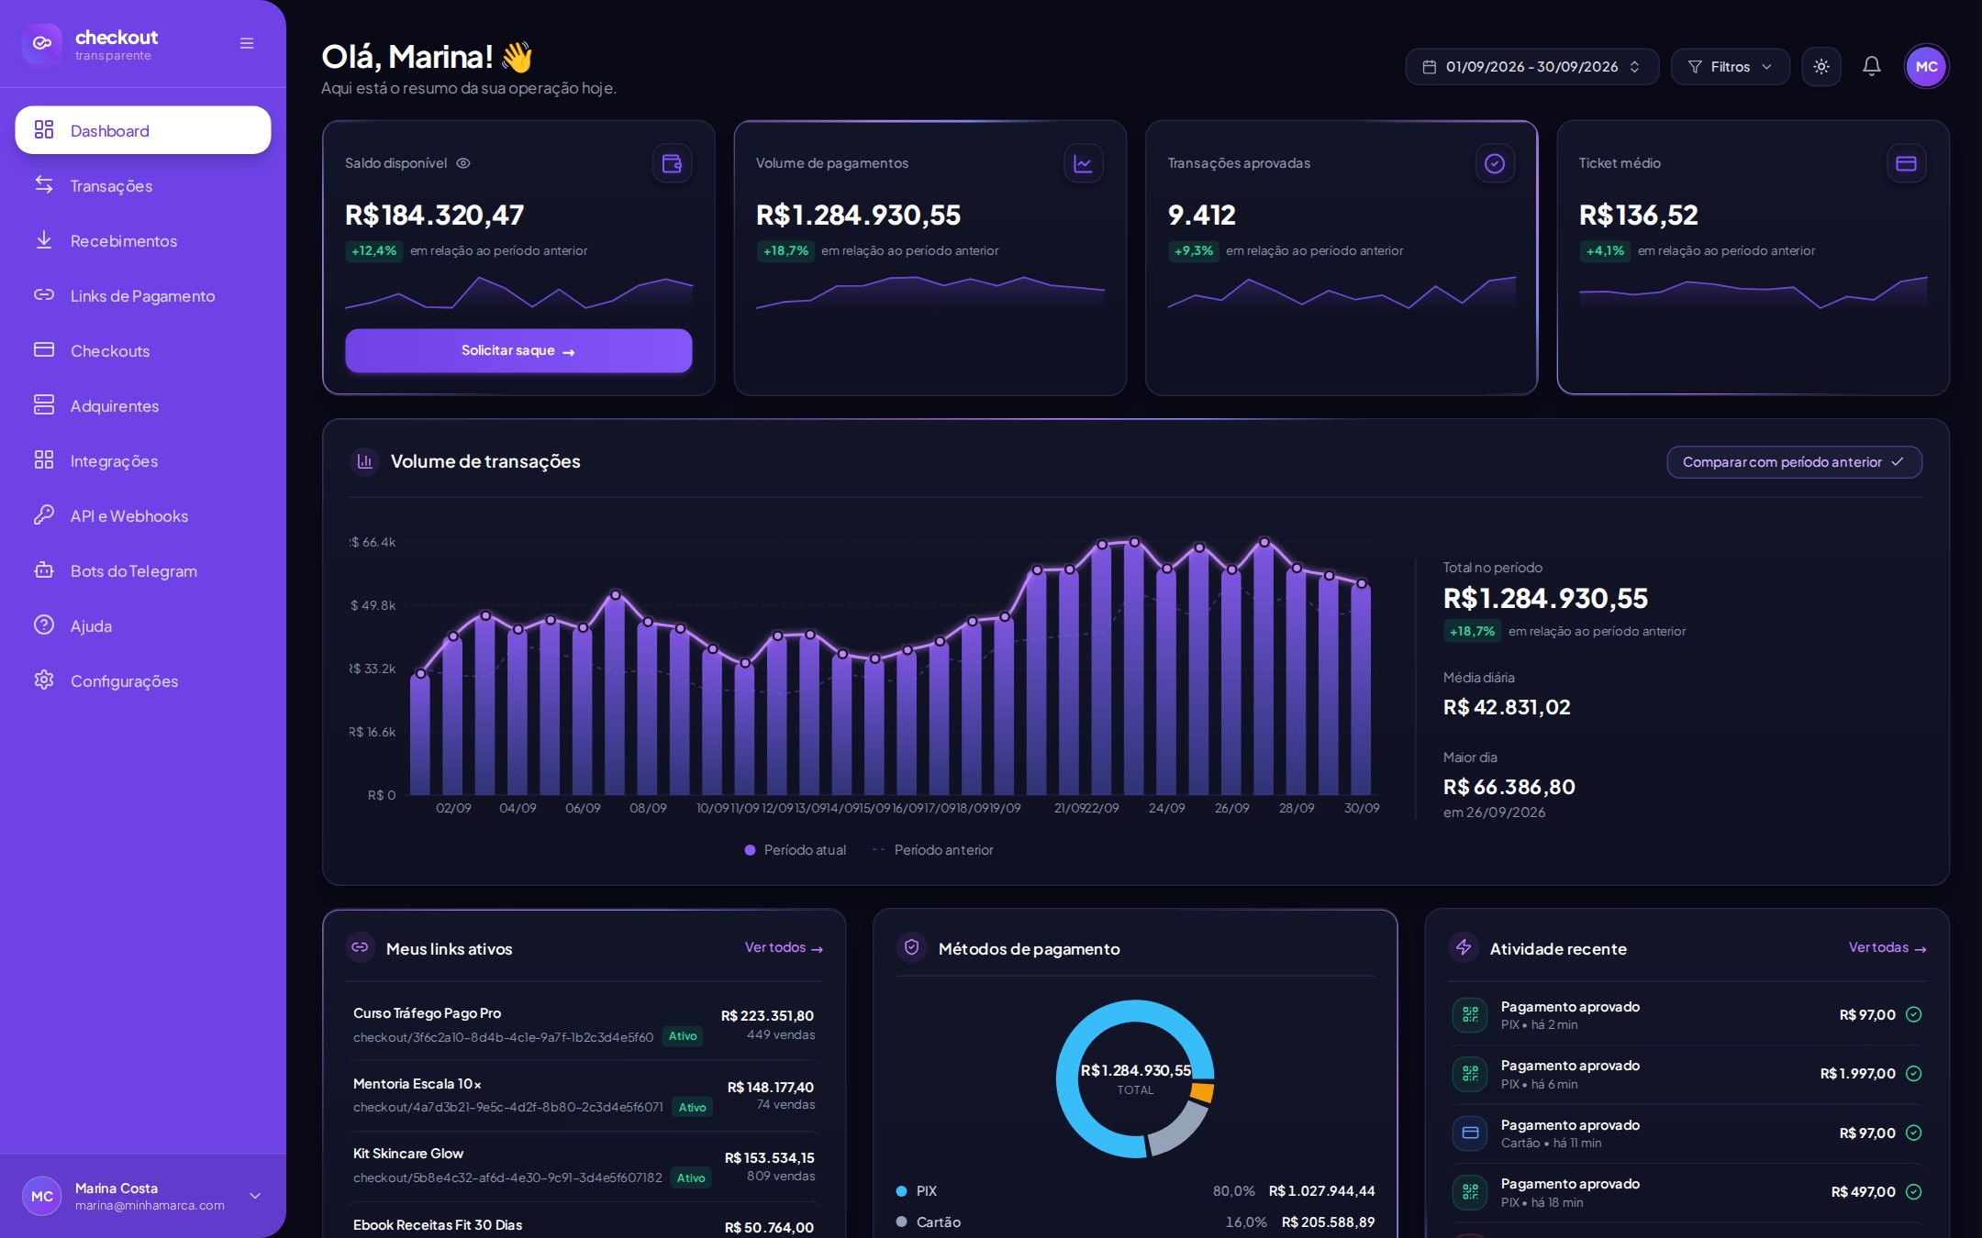Click shield icon beside Métodos de pagamento
Image resolution: width=1982 pixels, height=1238 pixels.
(911, 947)
